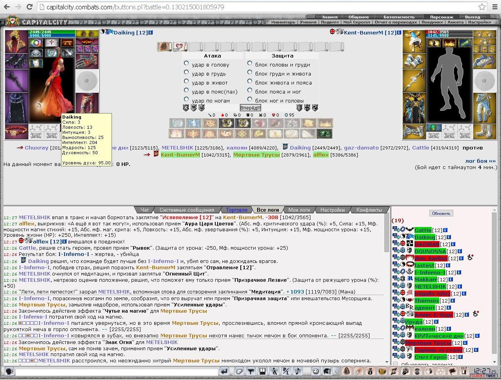
Task: Select attack radio 'удар в голову'
Action: (186, 63)
